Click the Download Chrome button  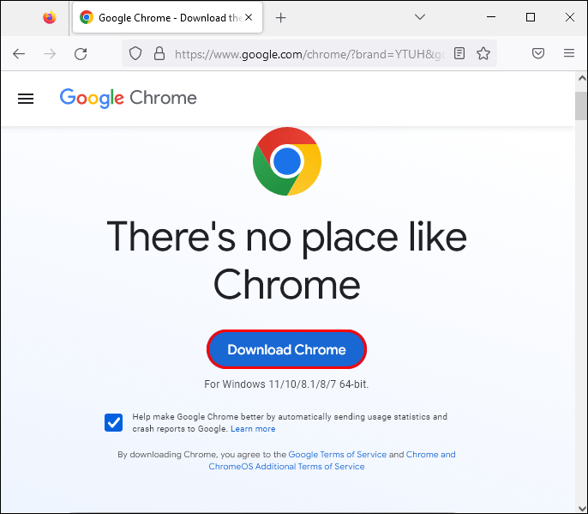coord(286,349)
